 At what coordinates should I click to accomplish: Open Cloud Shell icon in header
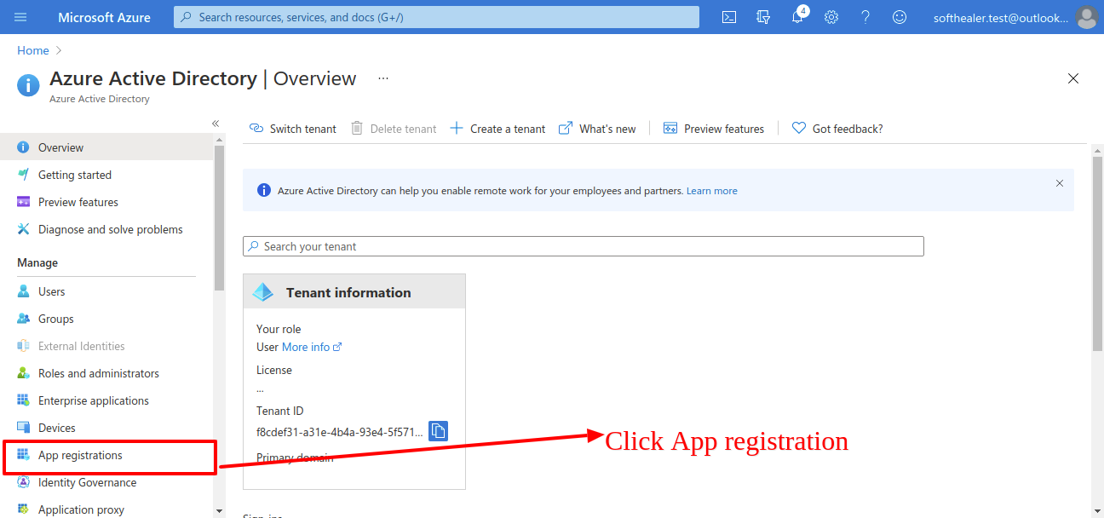click(x=729, y=17)
